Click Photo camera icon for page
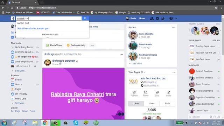 [x=146, y=94]
